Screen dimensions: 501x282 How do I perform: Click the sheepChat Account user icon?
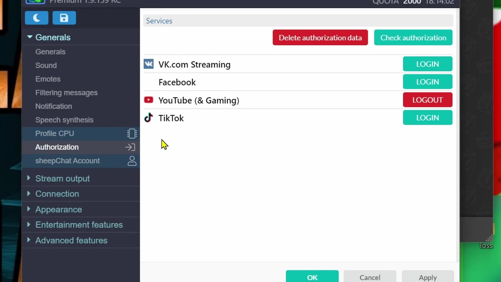click(132, 161)
